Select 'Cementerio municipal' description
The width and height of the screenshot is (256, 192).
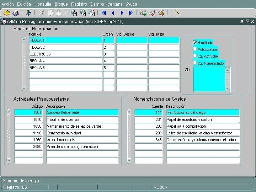82,133
